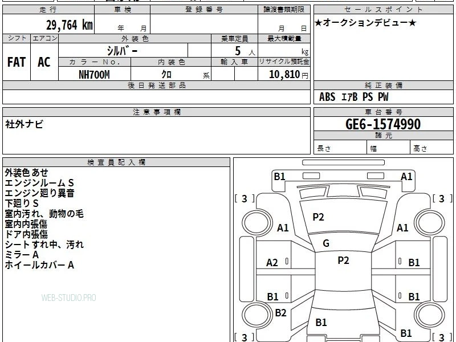Click the 走行 header cell
The width and height of the screenshot is (456, 342).
pos(48,10)
